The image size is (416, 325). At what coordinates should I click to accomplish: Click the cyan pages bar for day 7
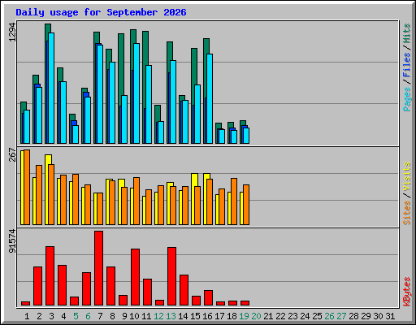(100, 94)
